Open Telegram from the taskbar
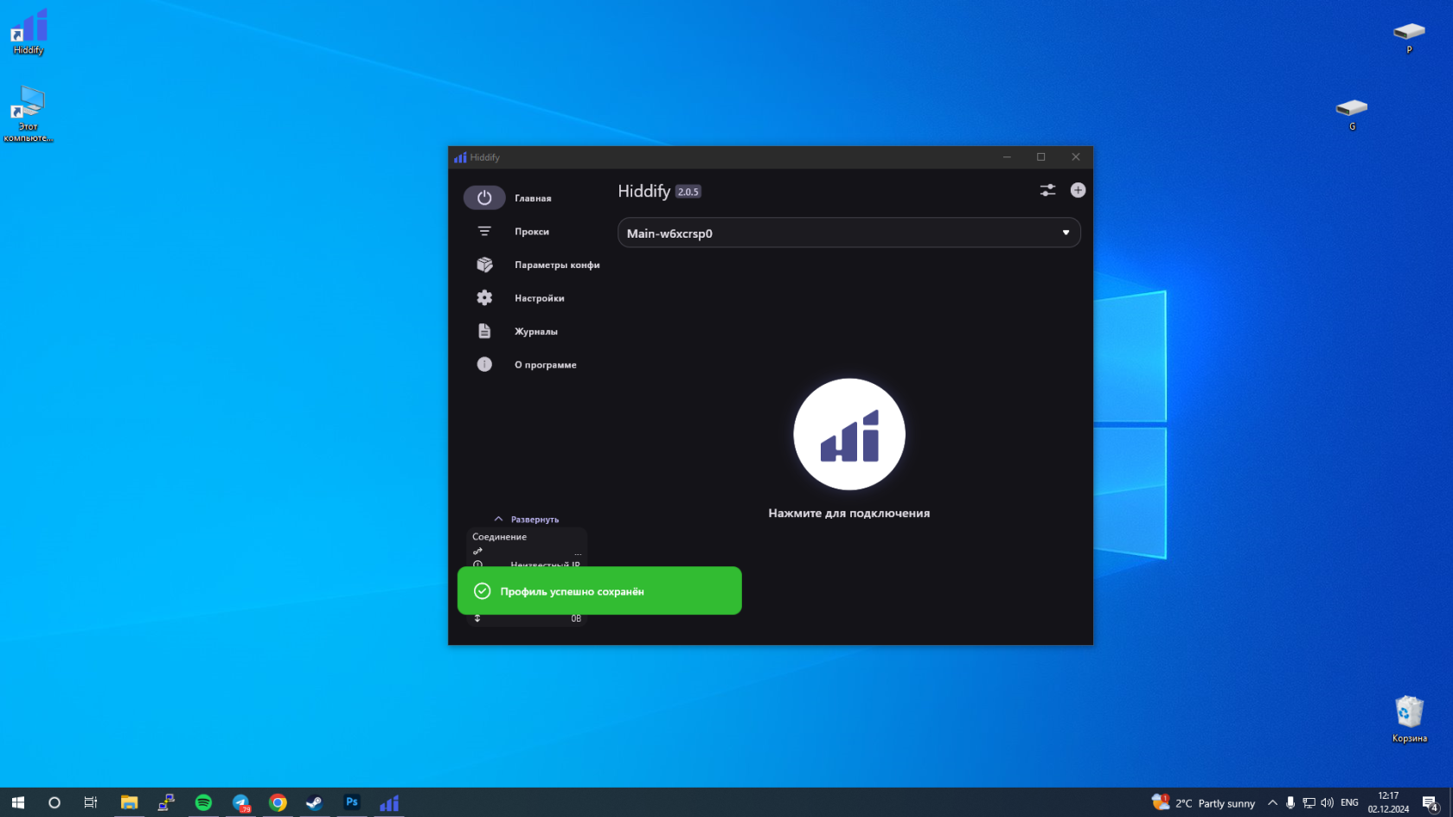The height and width of the screenshot is (817, 1453). click(x=240, y=802)
